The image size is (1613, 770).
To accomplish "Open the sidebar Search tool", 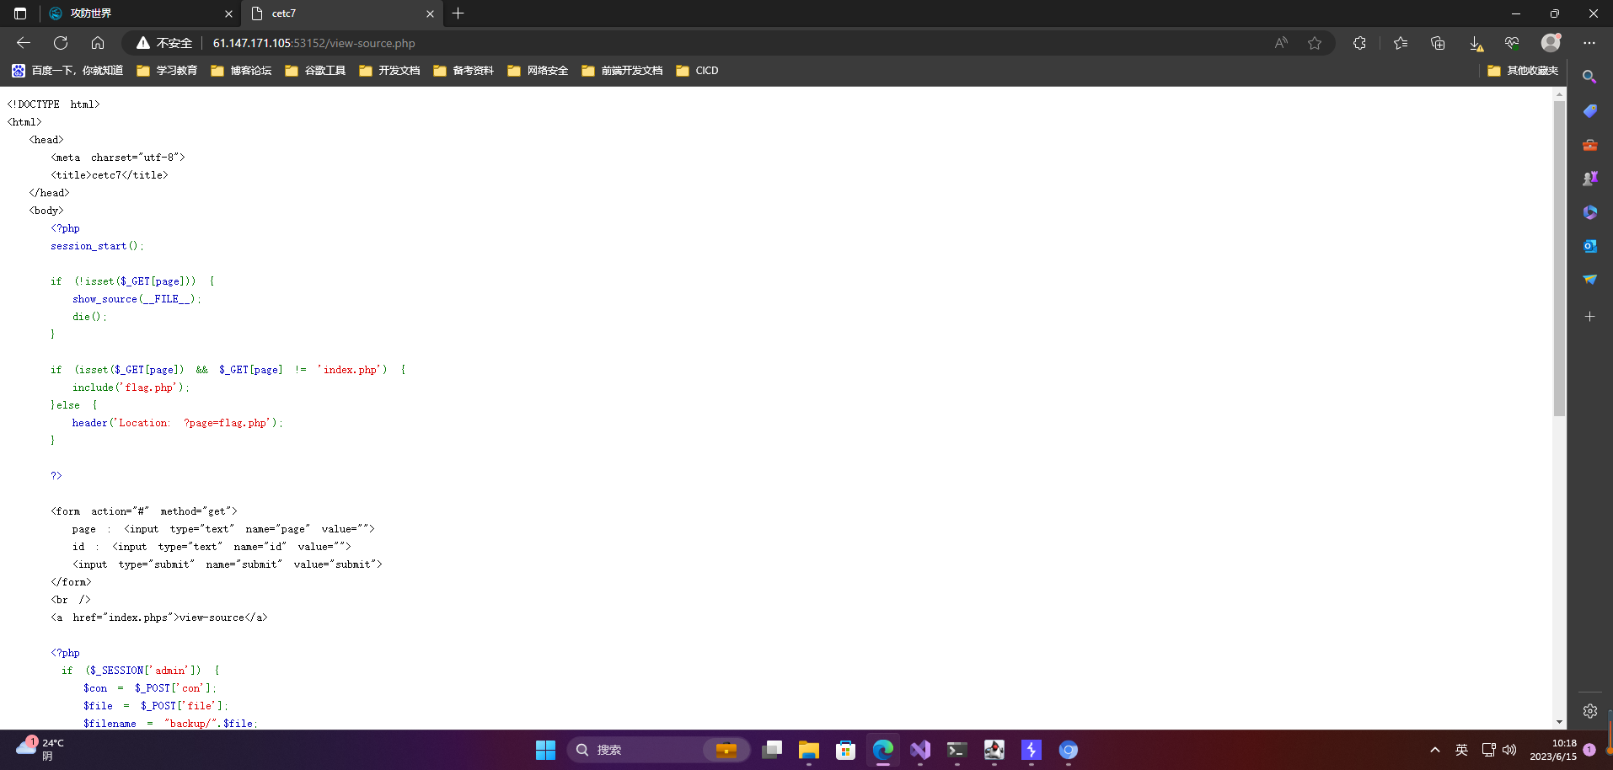I will 1589,77.
